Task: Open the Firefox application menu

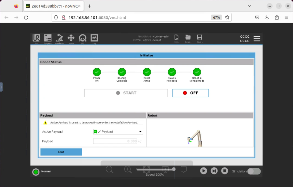Action: [x=287, y=17]
